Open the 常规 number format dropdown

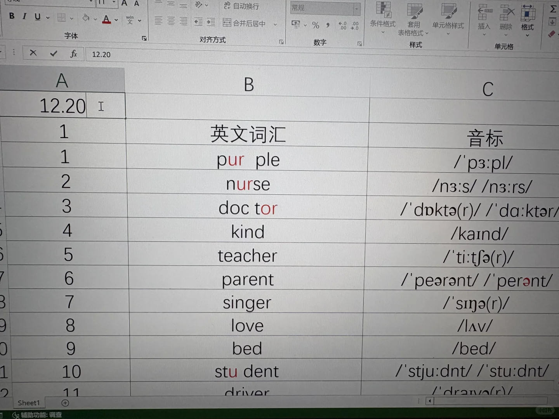357,9
